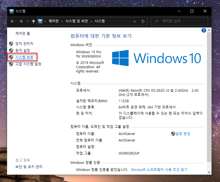Expand chevron before 제어판 breadcrumb
Viewport: 220px width, 182px height.
pos(45,21)
